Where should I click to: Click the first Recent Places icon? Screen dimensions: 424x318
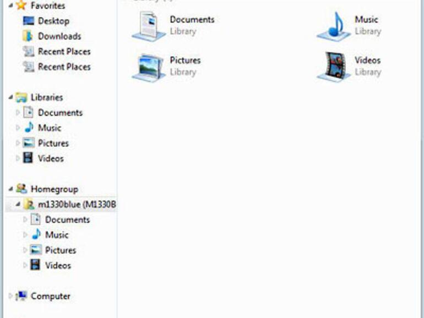29,51
